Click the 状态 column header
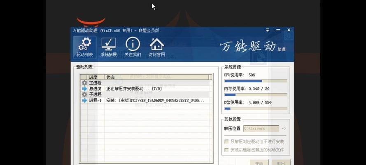 (x=157, y=77)
